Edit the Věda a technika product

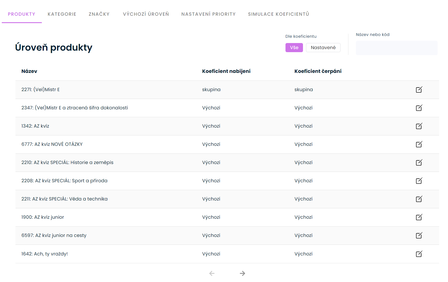tap(419, 199)
